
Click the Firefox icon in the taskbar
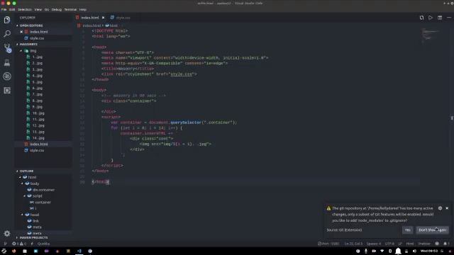(14, 251)
